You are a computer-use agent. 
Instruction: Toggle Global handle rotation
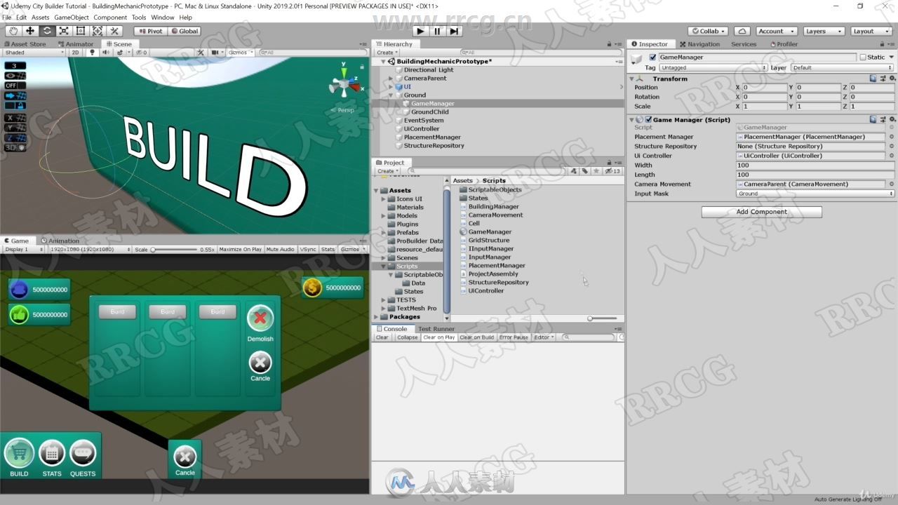tap(185, 31)
